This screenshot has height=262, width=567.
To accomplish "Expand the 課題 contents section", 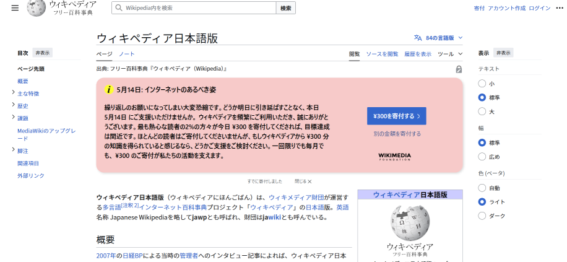I will (14, 118).
